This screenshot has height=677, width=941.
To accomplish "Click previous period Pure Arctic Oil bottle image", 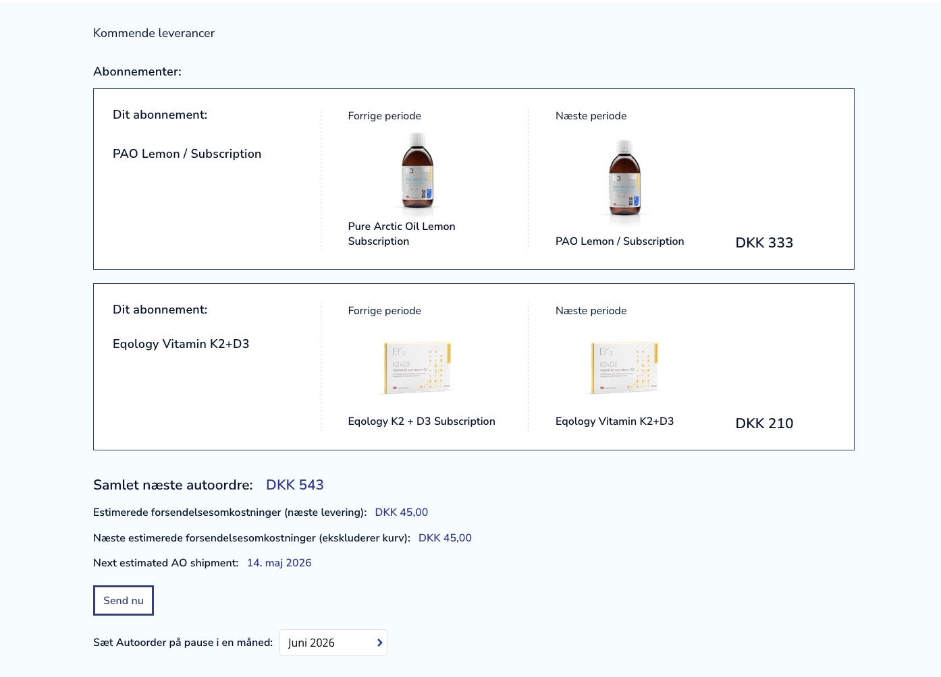I will coord(417,173).
